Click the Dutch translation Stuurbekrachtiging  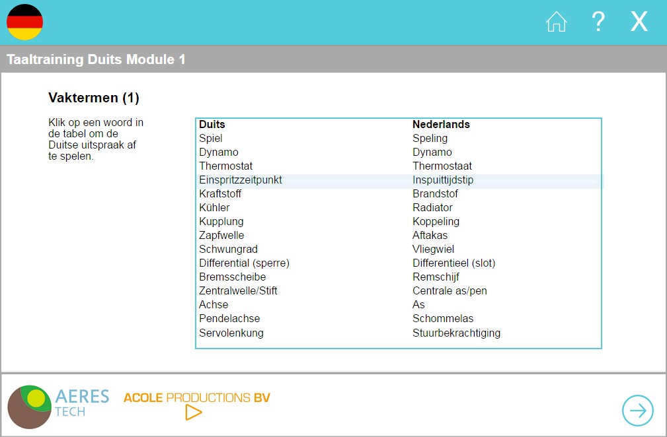[456, 333]
